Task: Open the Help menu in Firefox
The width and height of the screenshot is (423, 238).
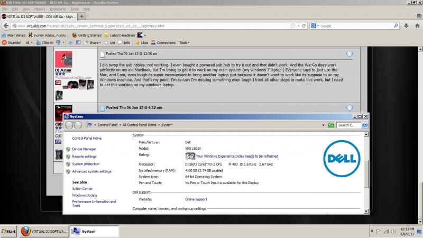Action: (x=86, y=9)
